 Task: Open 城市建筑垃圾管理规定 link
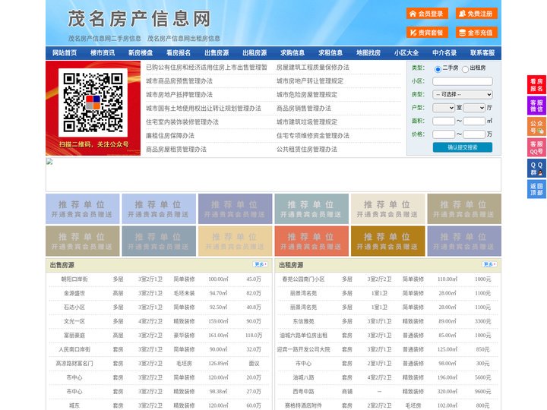pyautogui.click(x=307, y=122)
